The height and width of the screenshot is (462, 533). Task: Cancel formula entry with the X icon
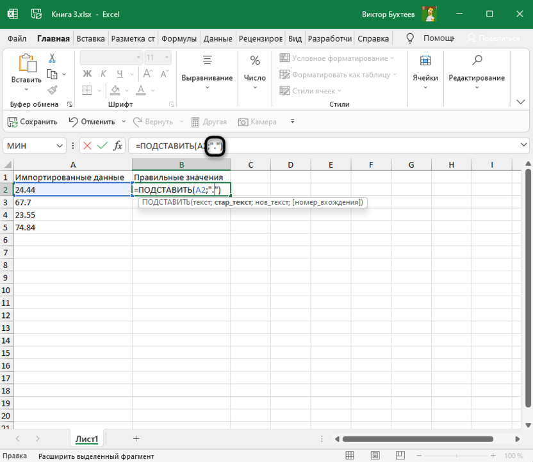(x=87, y=146)
